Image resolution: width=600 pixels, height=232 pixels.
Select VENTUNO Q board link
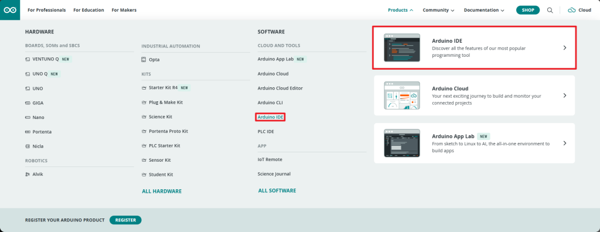tap(46, 59)
